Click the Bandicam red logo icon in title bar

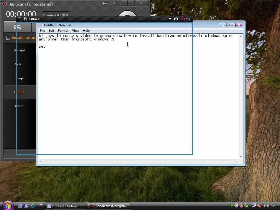(x=4, y=4)
